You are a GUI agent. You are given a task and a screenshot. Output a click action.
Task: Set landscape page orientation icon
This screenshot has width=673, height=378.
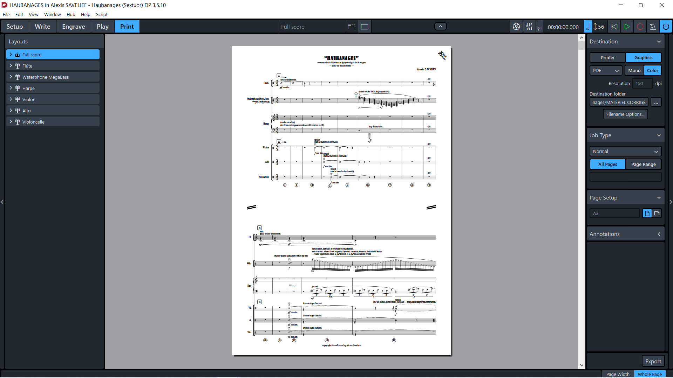click(x=657, y=213)
